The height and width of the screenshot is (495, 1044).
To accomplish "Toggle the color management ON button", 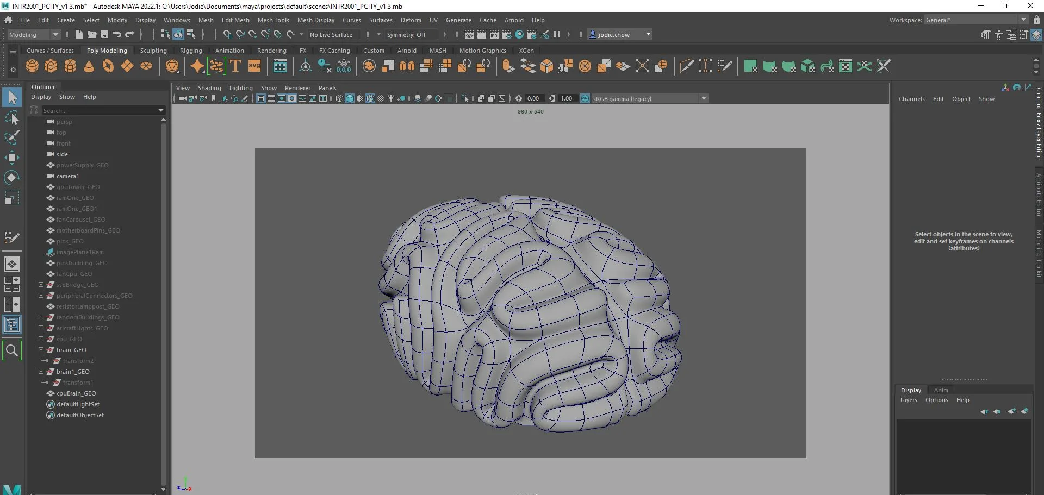I will [x=585, y=98].
